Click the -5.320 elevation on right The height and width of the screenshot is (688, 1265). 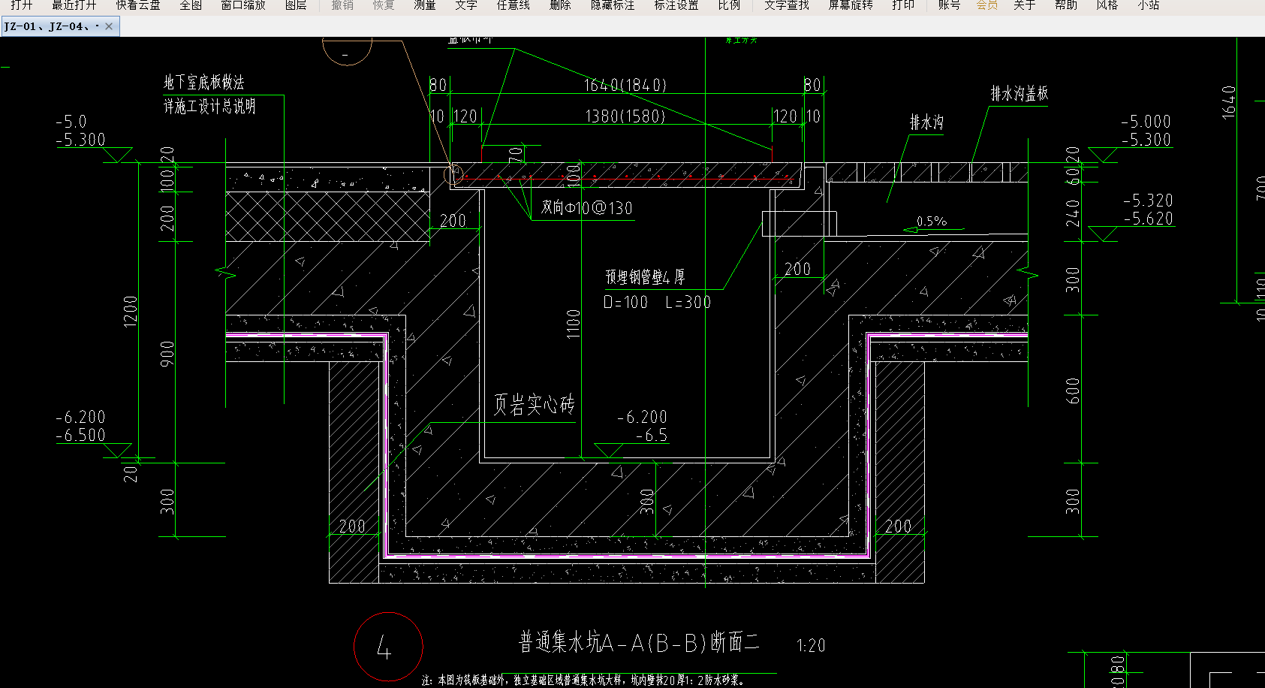pos(1148,201)
